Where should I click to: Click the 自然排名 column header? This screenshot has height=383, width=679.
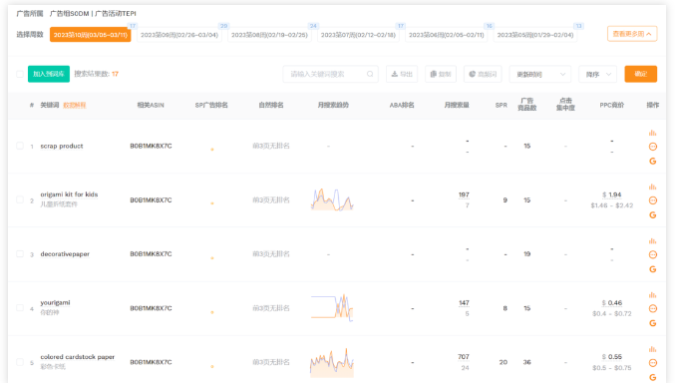coord(271,105)
